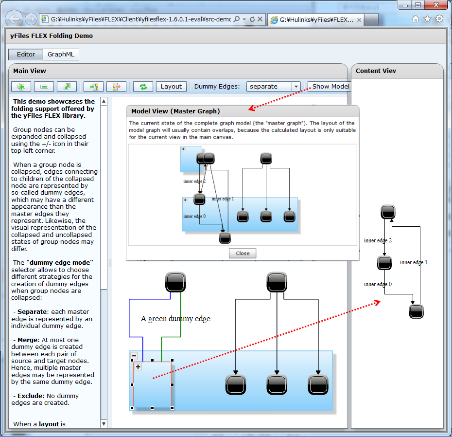Screen dimensions: 452x437
Task: Select the bottom node in Content View
Action: click(x=416, y=312)
